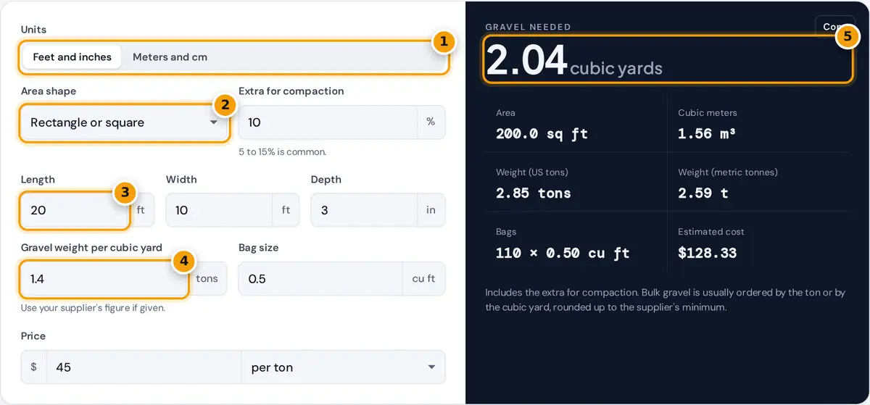
Task: Click the Extra for compaction field
Action: click(328, 122)
